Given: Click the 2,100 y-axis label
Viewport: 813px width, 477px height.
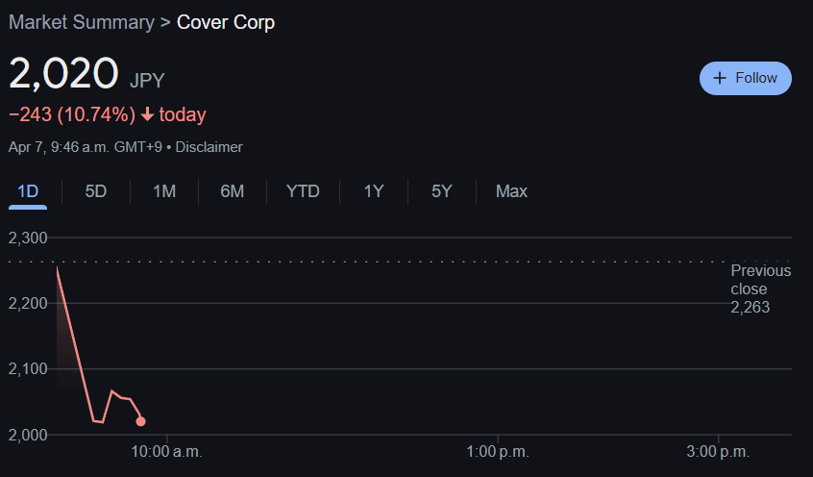Looking at the screenshot, I should tap(28, 369).
